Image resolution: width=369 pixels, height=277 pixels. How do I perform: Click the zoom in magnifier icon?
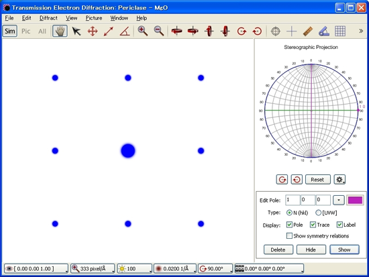(143, 31)
